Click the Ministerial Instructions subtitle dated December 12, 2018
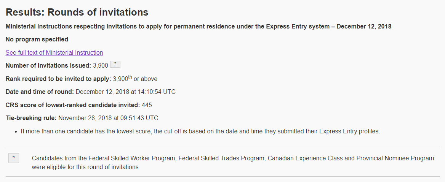Viewport: 445px width, 182px height. (x=198, y=27)
